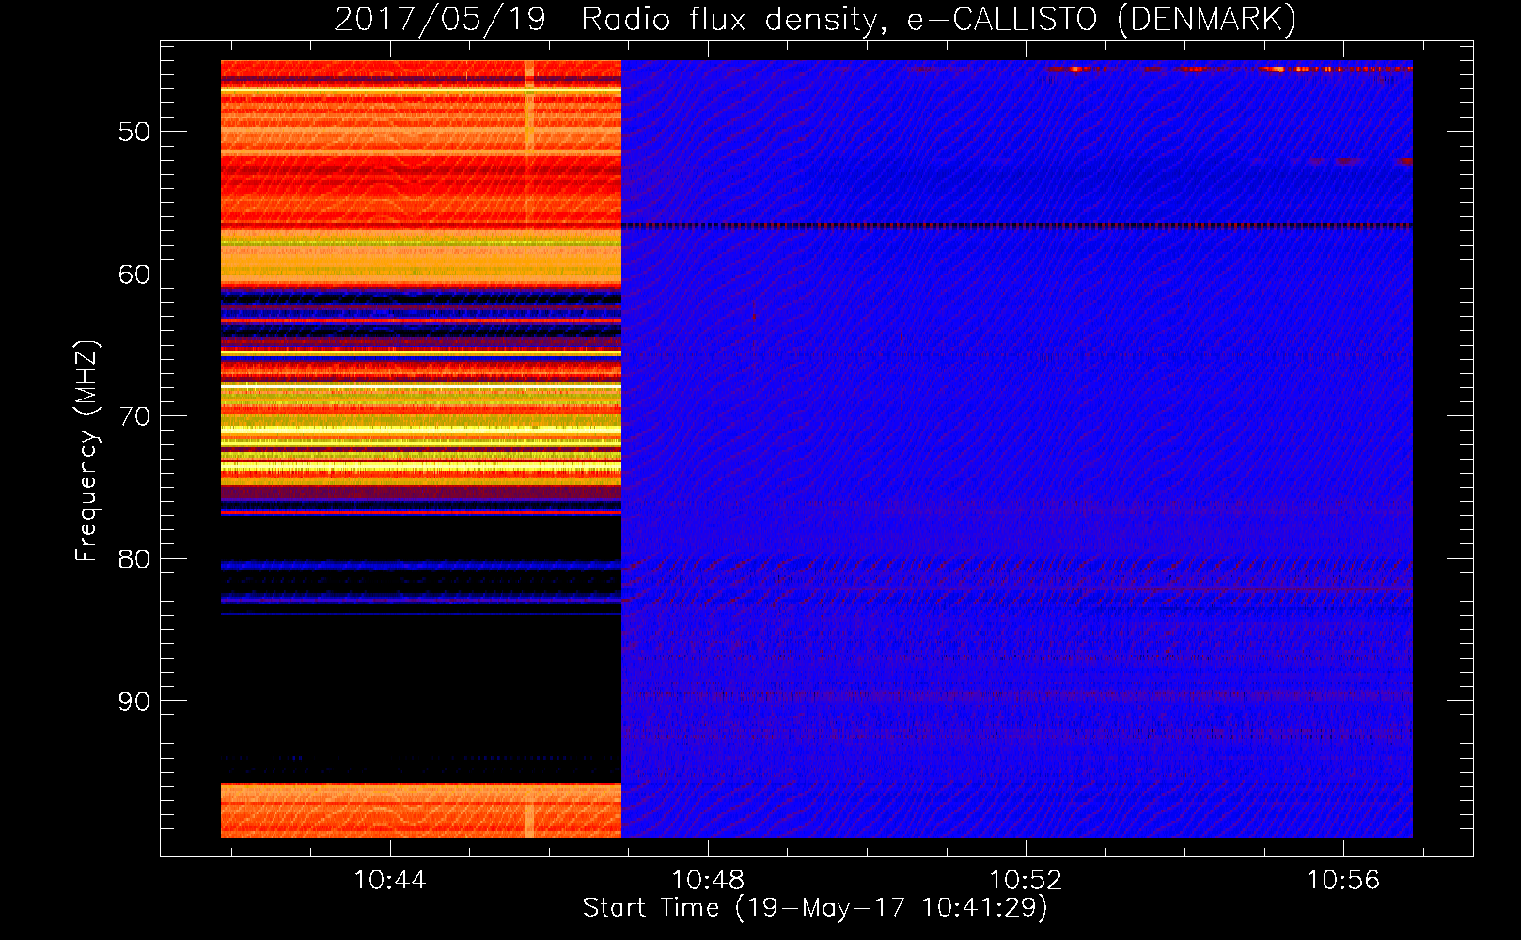Click the '70' frequency tick label
The width and height of the screenshot is (1521, 940).
click(134, 416)
